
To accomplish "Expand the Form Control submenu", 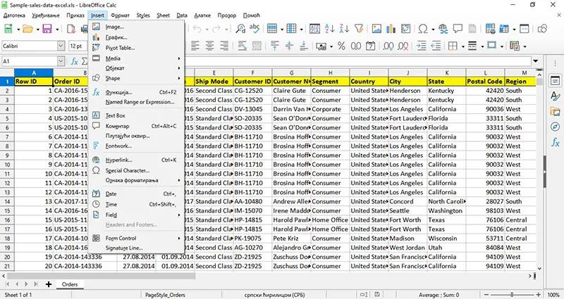I will pyautogui.click(x=137, y=238).
